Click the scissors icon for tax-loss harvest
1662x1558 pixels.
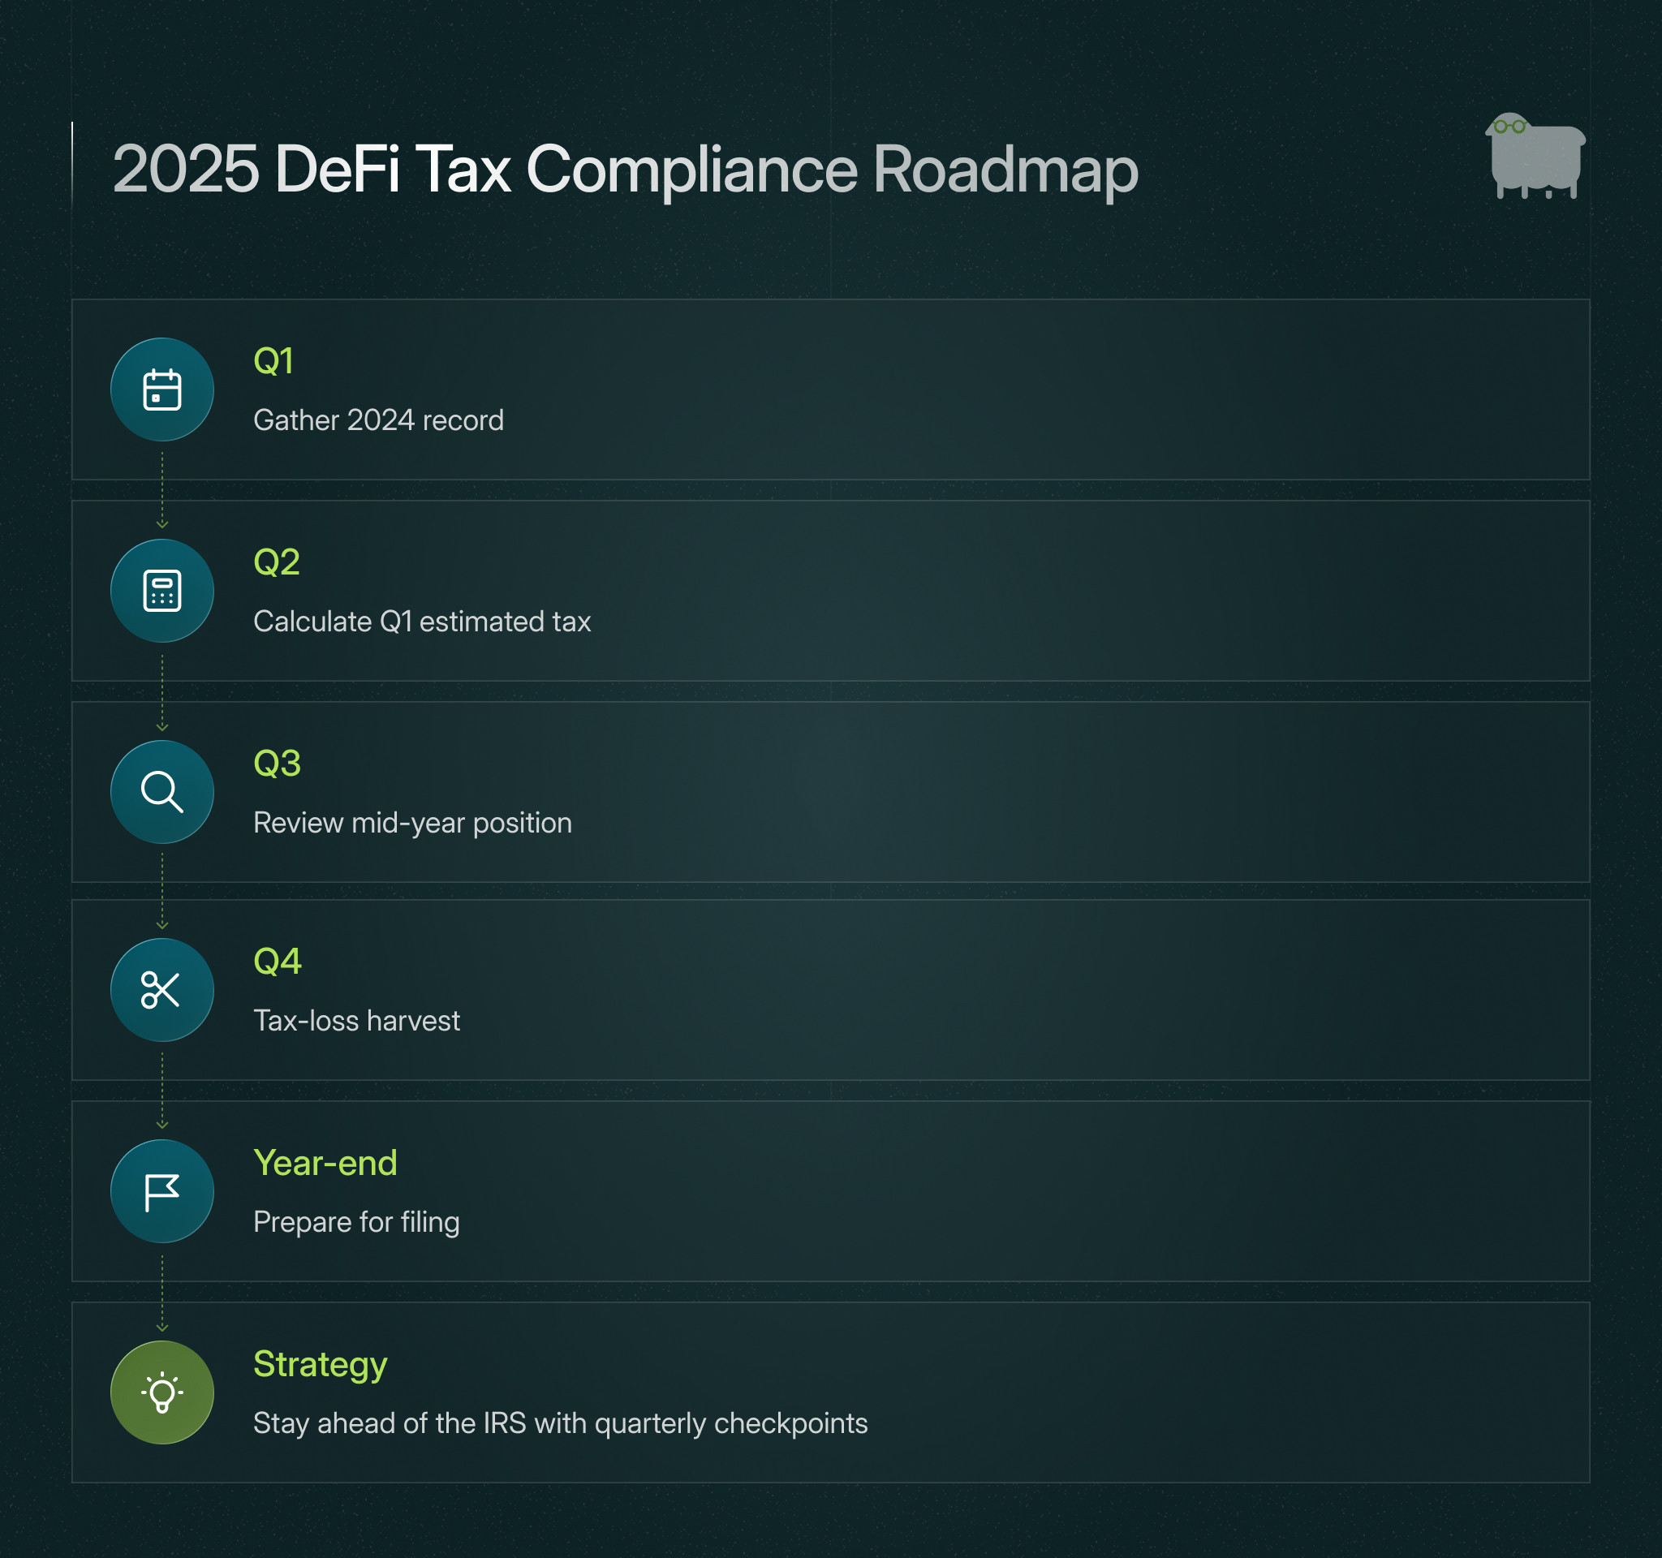point(162,990)
